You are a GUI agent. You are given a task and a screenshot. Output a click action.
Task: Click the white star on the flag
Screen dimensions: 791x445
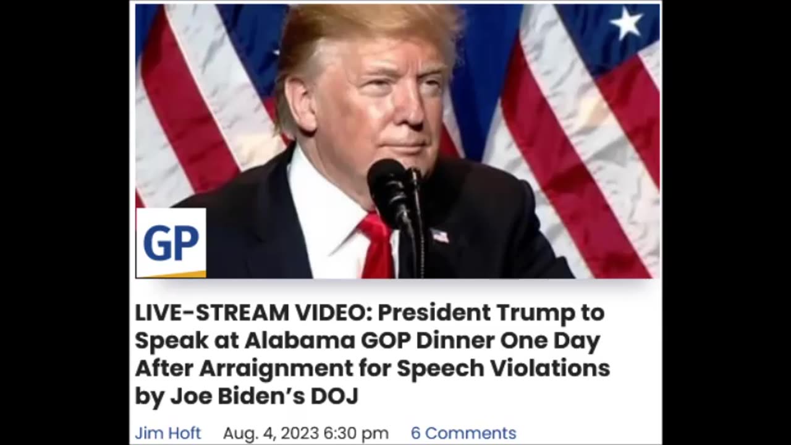coord(627,23)
